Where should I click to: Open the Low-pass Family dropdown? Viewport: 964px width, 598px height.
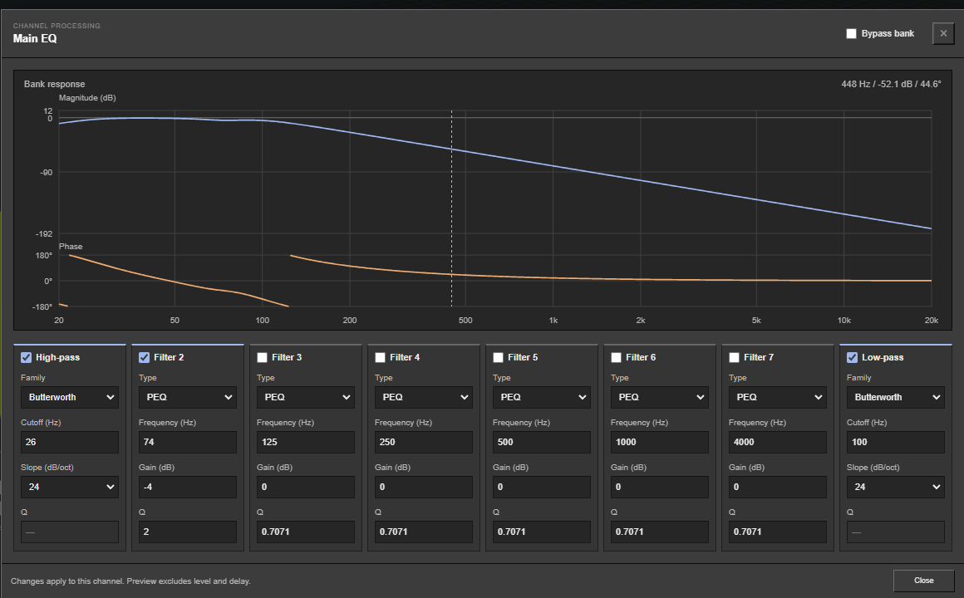(x=896, y=397)
